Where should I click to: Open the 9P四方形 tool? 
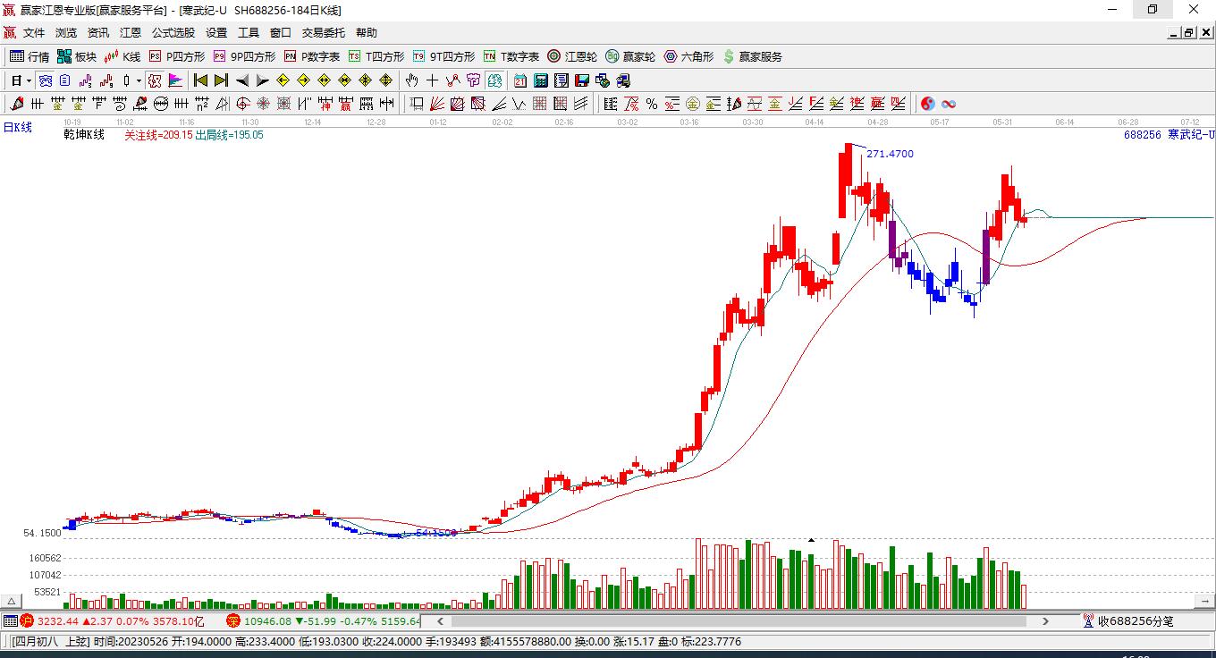point(244,56)
